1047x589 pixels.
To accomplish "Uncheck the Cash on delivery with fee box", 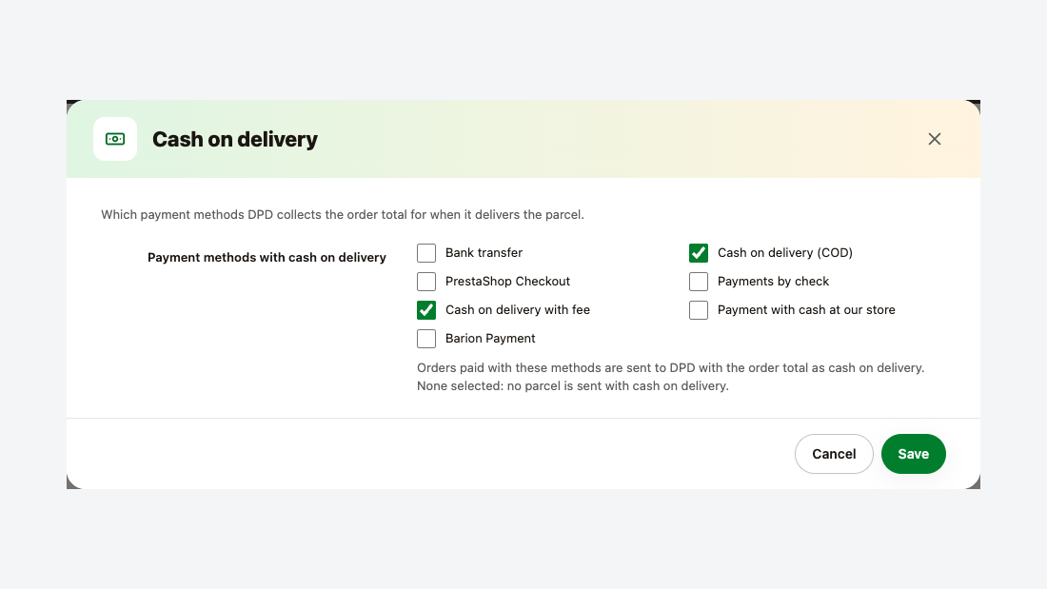I will 426,310.
